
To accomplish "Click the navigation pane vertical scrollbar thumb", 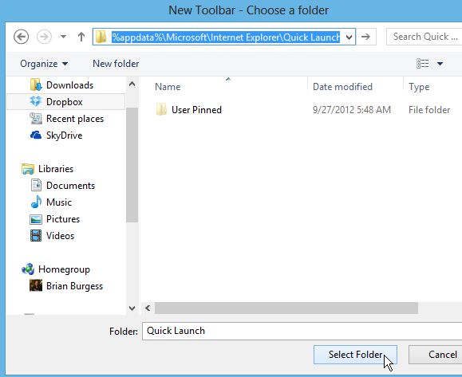I will pos(132,165).
